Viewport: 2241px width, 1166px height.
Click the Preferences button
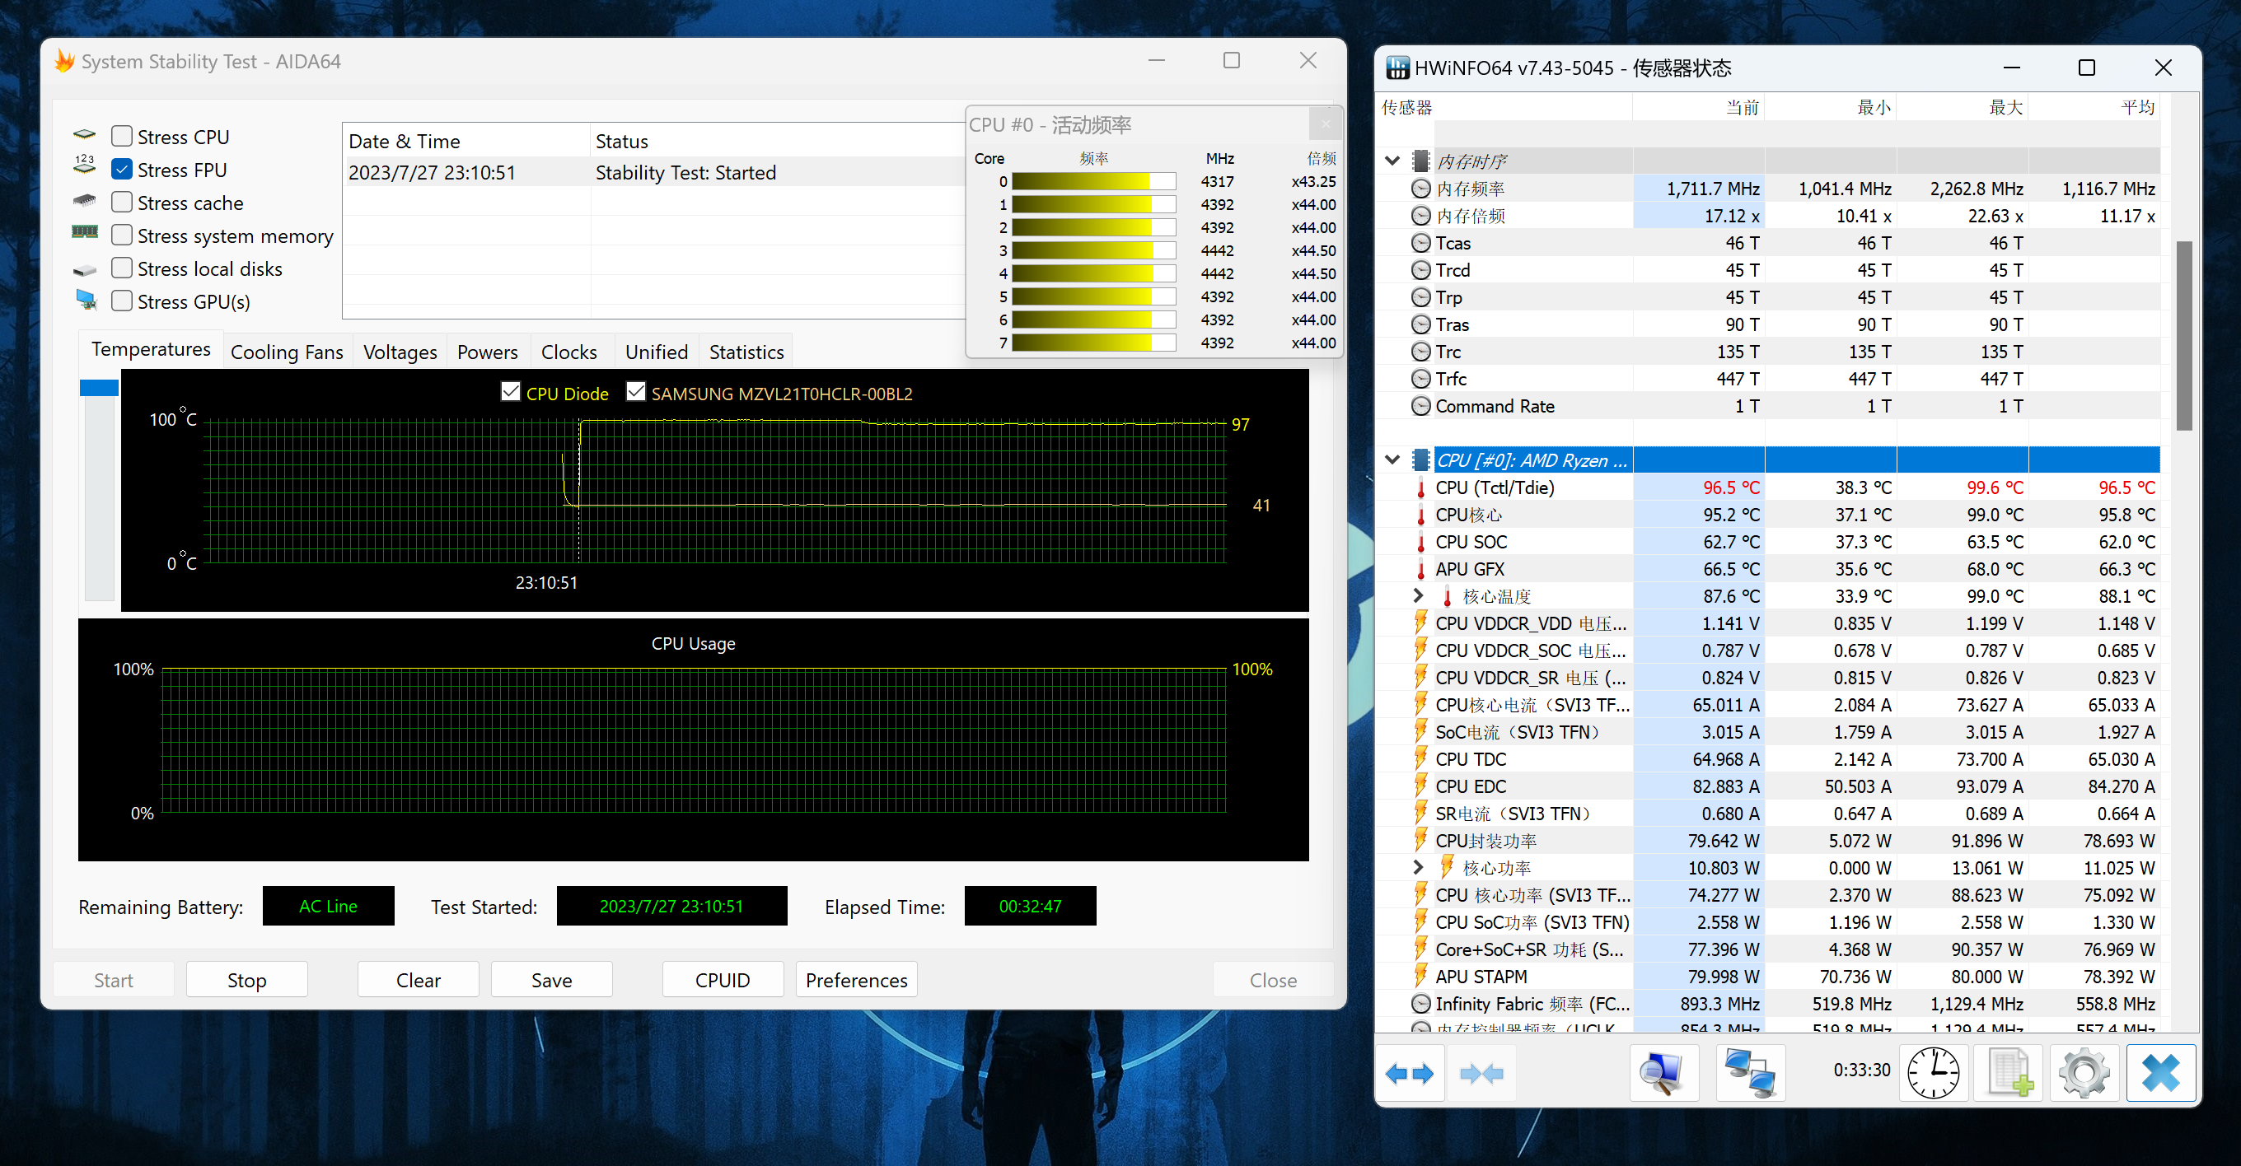point(855,979)
